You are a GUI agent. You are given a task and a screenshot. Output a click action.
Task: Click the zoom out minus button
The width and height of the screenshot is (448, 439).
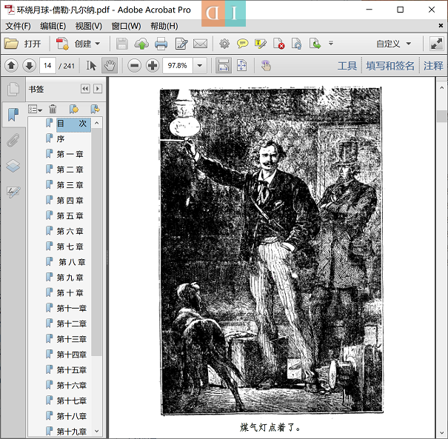pyautogui.click(x=134, y=66)
